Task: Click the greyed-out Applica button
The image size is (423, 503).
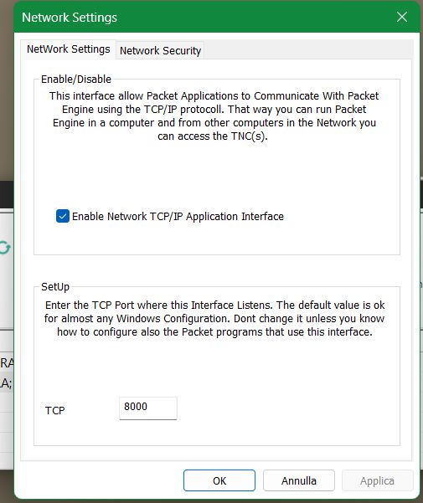Action: pyautogui.click(x=377, y=480)
